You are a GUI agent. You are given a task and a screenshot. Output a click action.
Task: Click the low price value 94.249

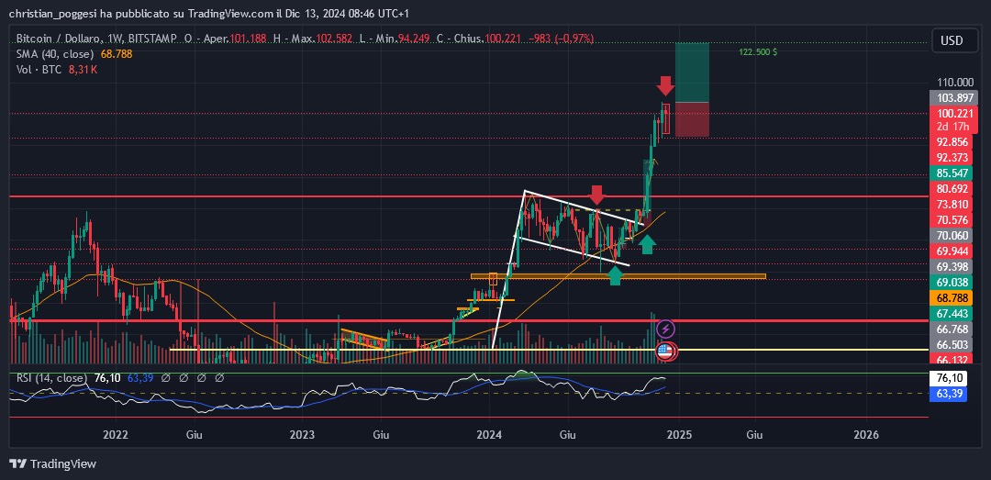[x=416, y=39]
